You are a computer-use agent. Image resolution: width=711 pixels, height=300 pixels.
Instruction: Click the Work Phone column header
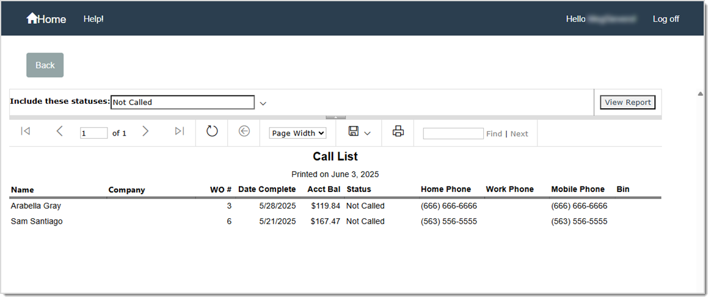coord(509,189)
